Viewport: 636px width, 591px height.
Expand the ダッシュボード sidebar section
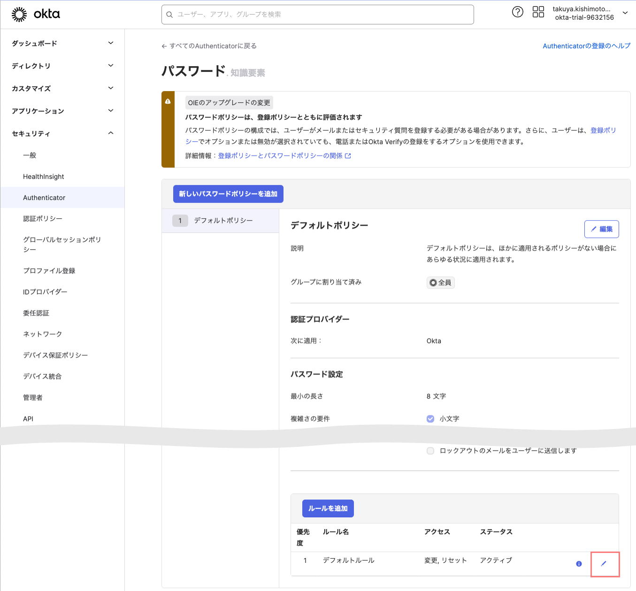(111, 43)
